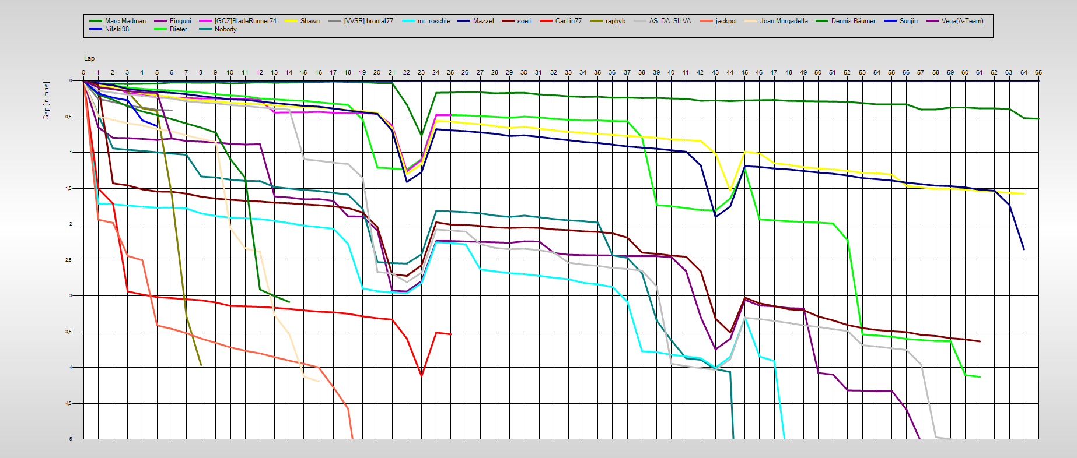1077x458 pixels.
Task: Select the Nilski98 legend entry
Action: [117, 29]
